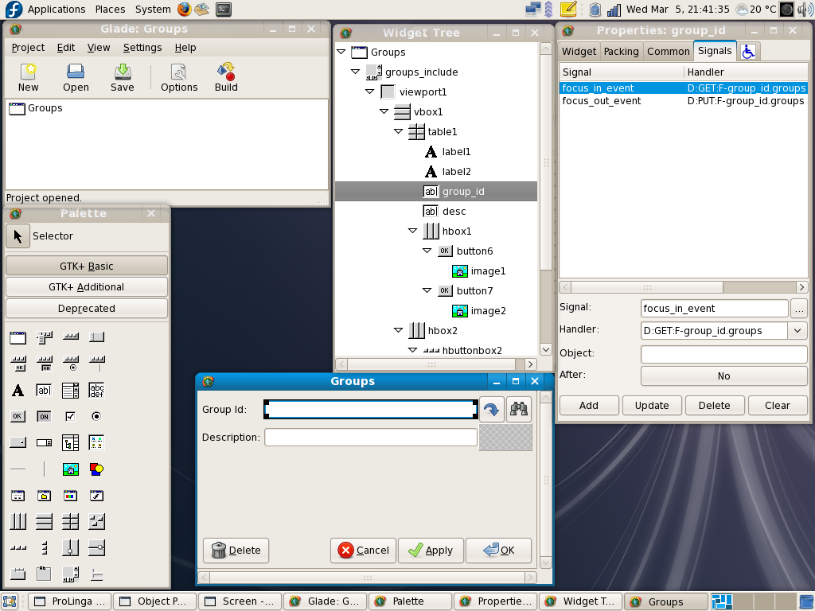The image size is (815, 611).
Task: Pick the Horizontal Box widget in Palette
Action: (18, 521)
